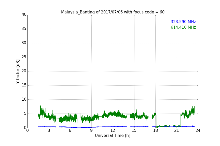Click the x-axis tick label '9'

(91, 131)
